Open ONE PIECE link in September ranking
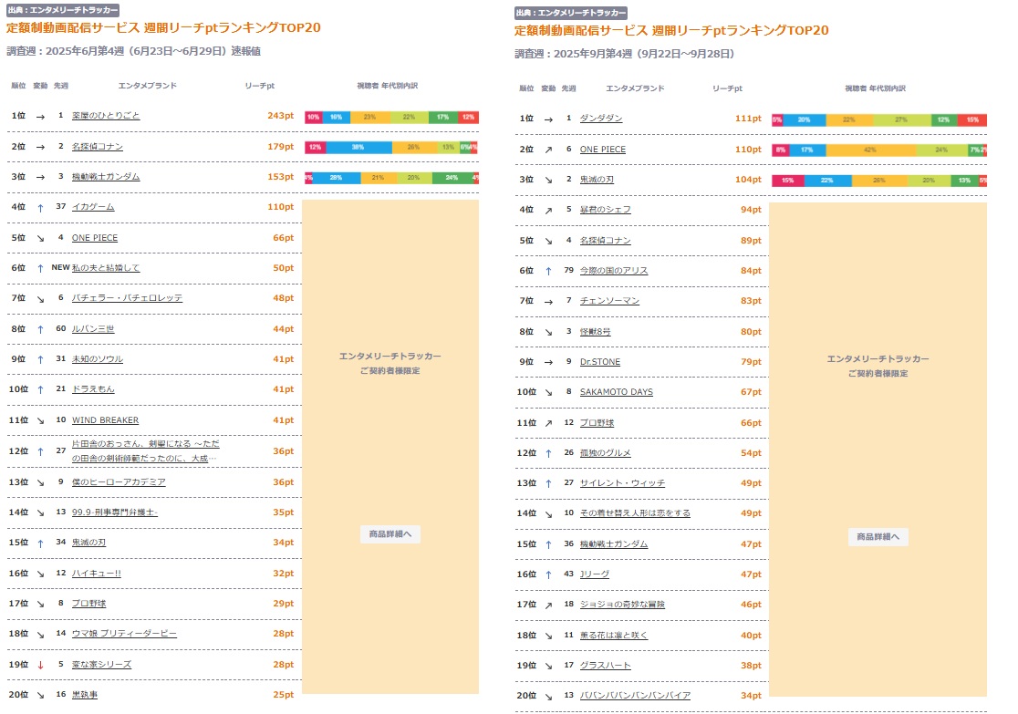The height and width of the screenshot is (714, 1018). (x=602, y=150)
